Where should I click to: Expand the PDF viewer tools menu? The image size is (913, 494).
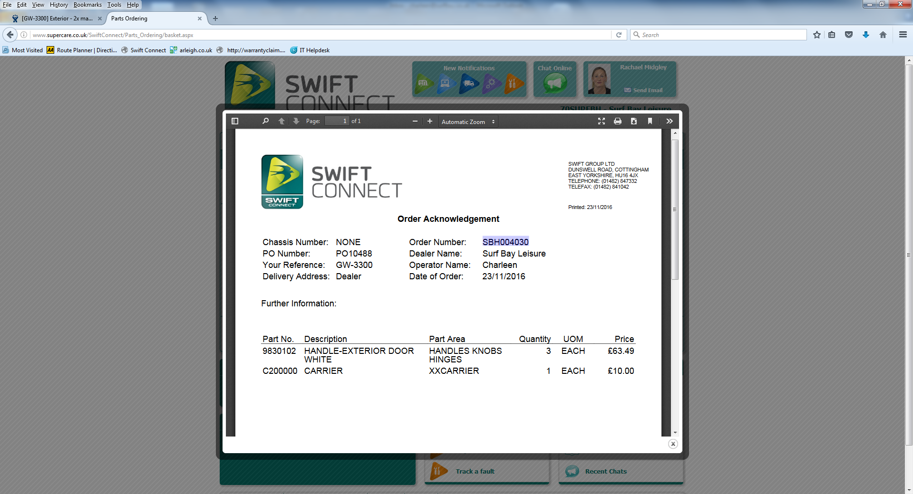click(x=670, y=121)
